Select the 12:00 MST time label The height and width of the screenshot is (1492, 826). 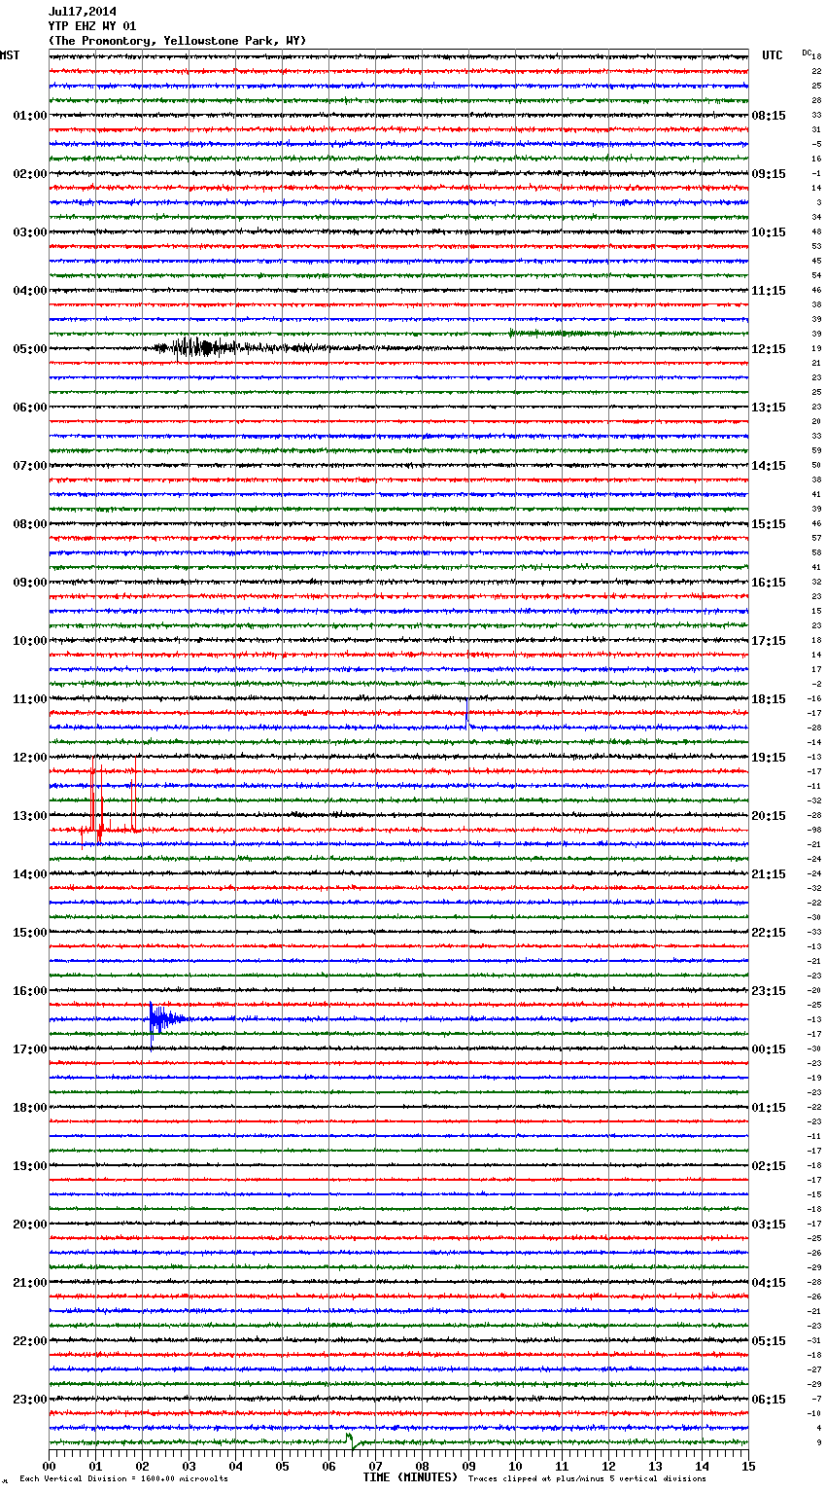[x=29, y=758]
